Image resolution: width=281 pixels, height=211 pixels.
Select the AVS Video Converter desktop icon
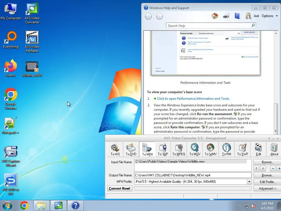tap(32, 13)
